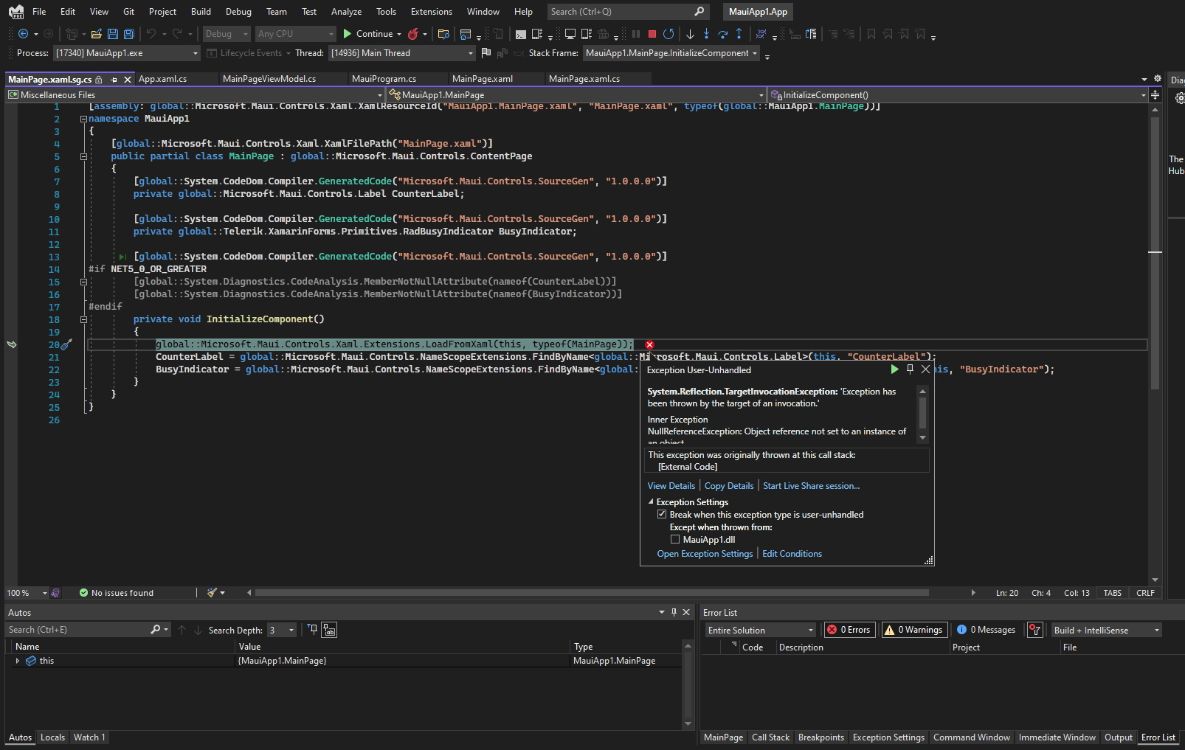The width and height of the screenshot is (1185, 750).
Task: Click the red exception error icon on line 20
Action: tap(649, 344)
